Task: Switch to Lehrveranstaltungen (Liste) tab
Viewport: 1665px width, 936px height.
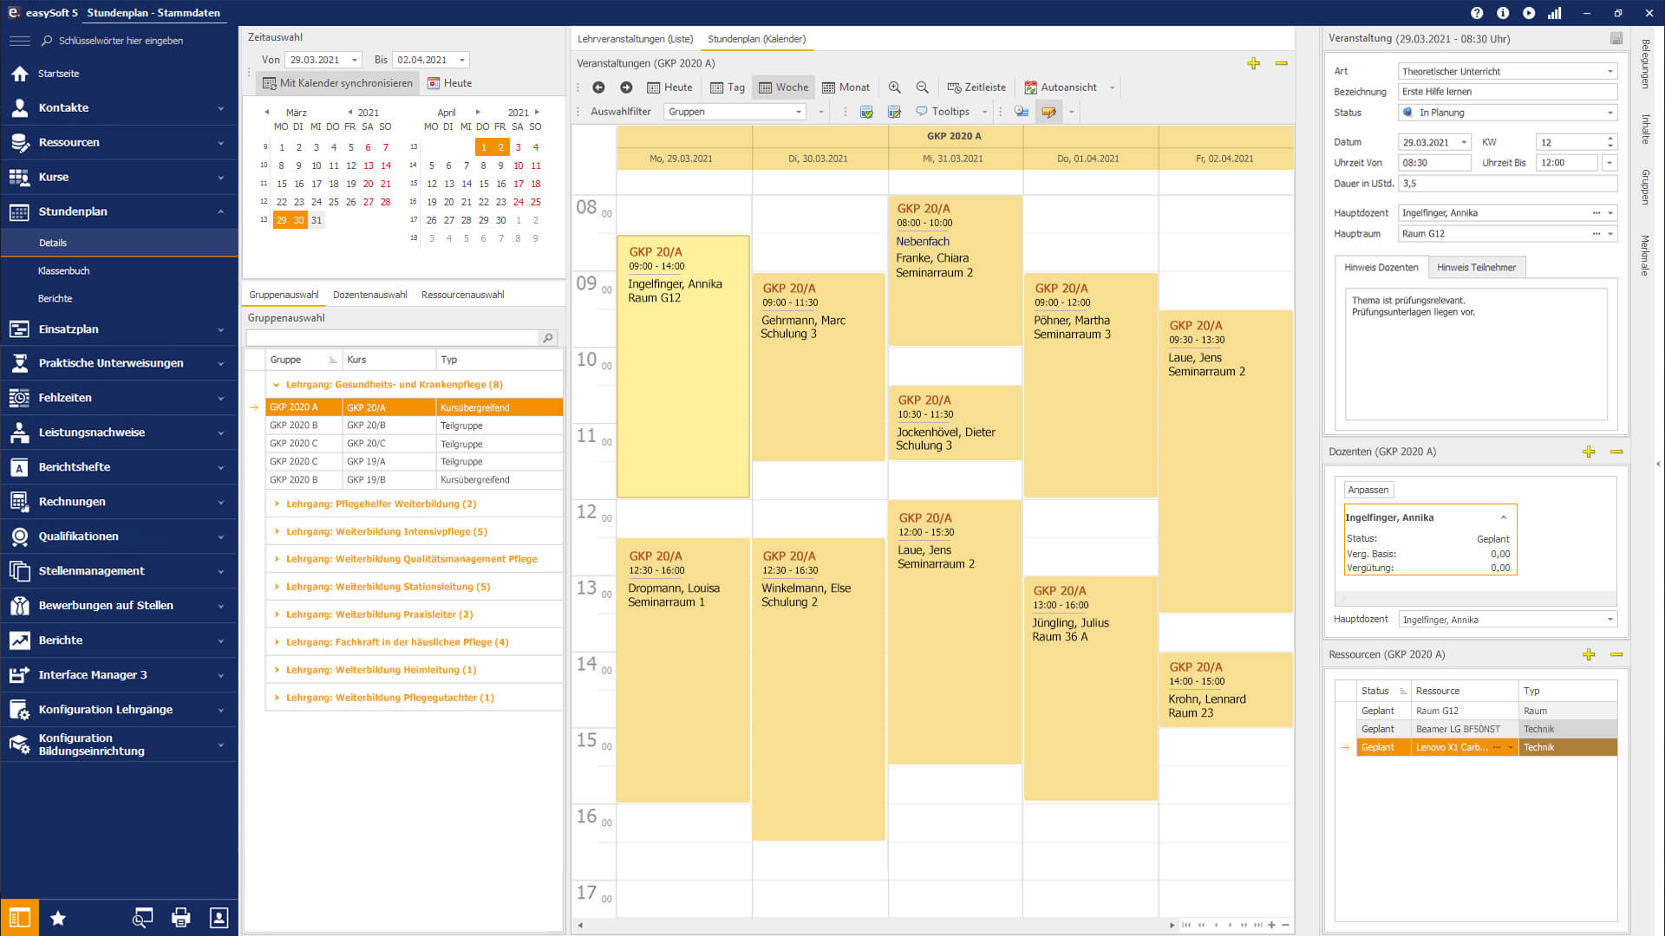Action: [x=635, y=39]
